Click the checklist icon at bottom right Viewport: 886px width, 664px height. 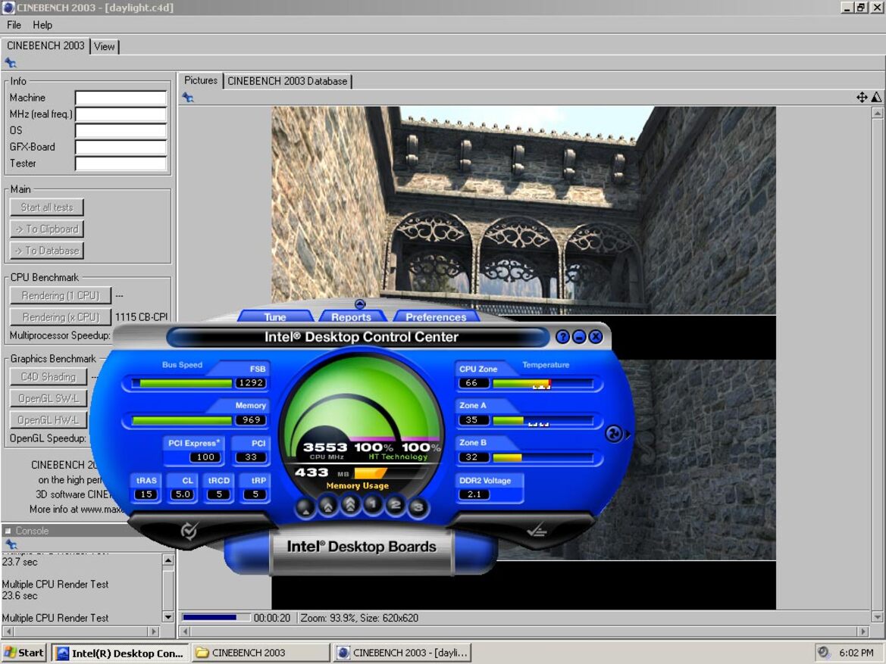537,530
